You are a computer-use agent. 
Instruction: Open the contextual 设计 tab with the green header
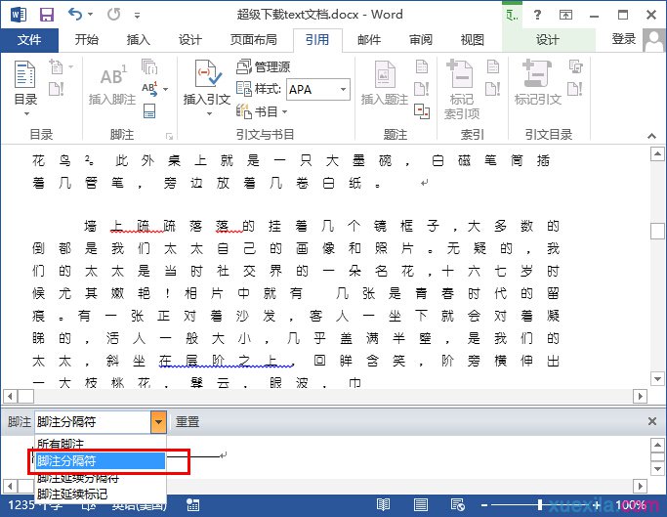548,40
